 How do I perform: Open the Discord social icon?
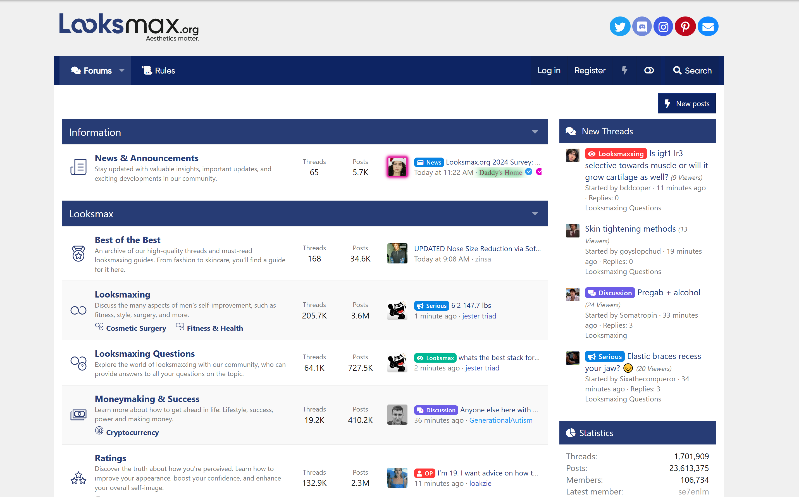point(642,26)
